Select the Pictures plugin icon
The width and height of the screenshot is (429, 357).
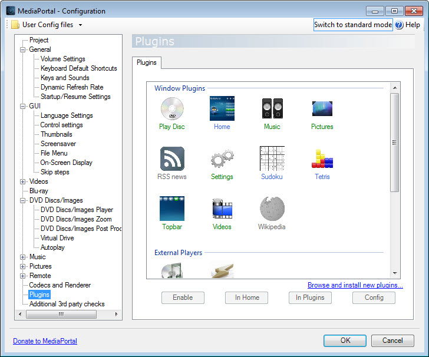coord(322,108)
